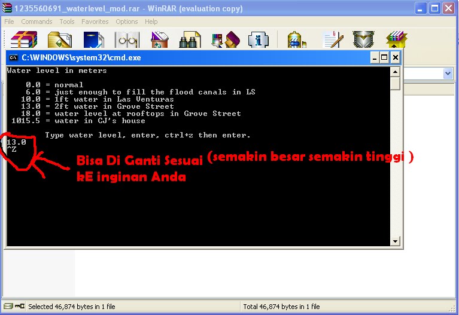This screenshot has width=459, height=315.
Task: Click the "13.0 = 2ft water in Grove Street" line
Action: [98, 106]
